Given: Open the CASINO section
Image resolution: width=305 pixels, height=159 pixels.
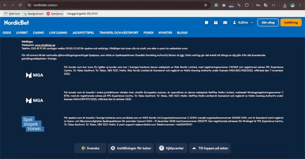Looking at the screenshot, I should click(x=38, y=33).
